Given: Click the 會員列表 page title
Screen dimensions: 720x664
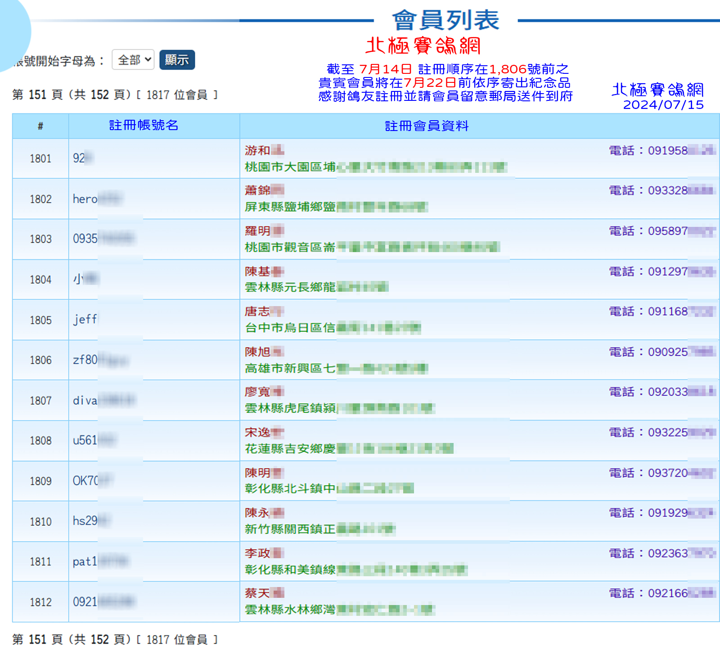Looking at the screenshot, I should pos(445,20).
